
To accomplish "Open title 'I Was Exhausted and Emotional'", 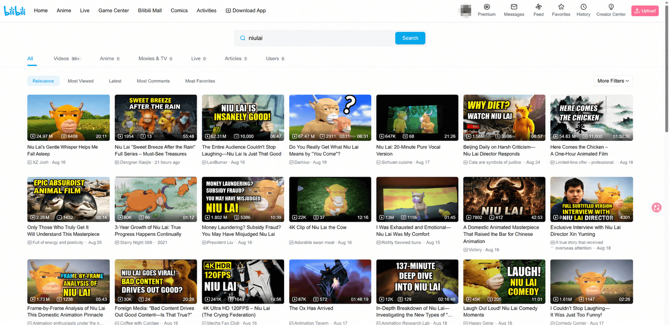I will [x=413, y=231].
